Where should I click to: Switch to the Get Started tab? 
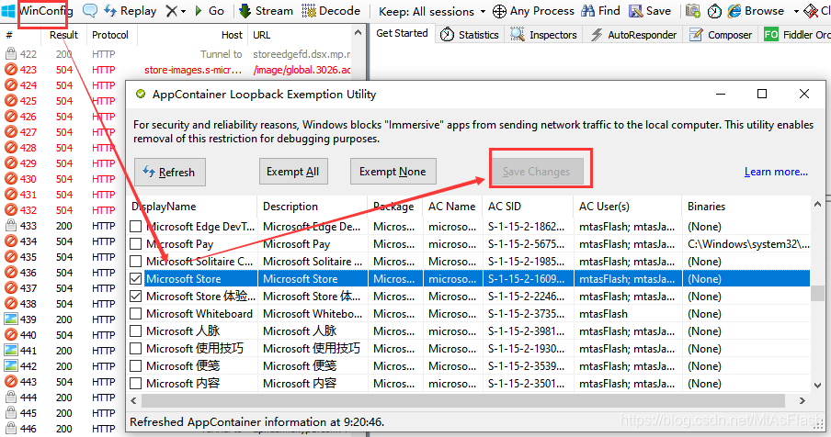(x=402, y=33)
